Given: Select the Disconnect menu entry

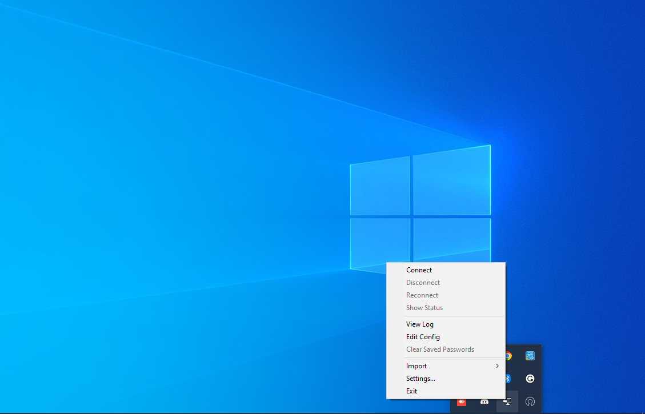Looking at the screenshot, I should [x=423, y=283].
